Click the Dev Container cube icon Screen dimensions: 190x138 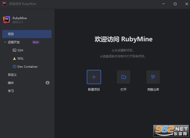[14, 67]
